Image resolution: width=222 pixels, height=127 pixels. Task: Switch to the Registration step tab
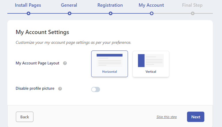110,5
